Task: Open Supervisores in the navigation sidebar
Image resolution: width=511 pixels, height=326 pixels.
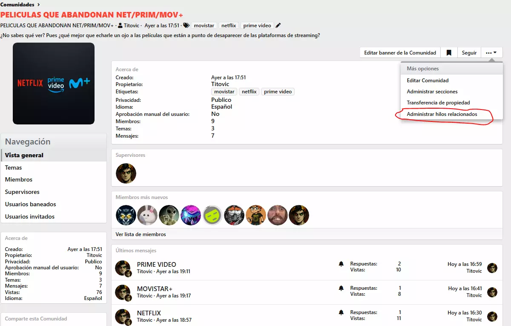Action: click(x=54, y=192)
